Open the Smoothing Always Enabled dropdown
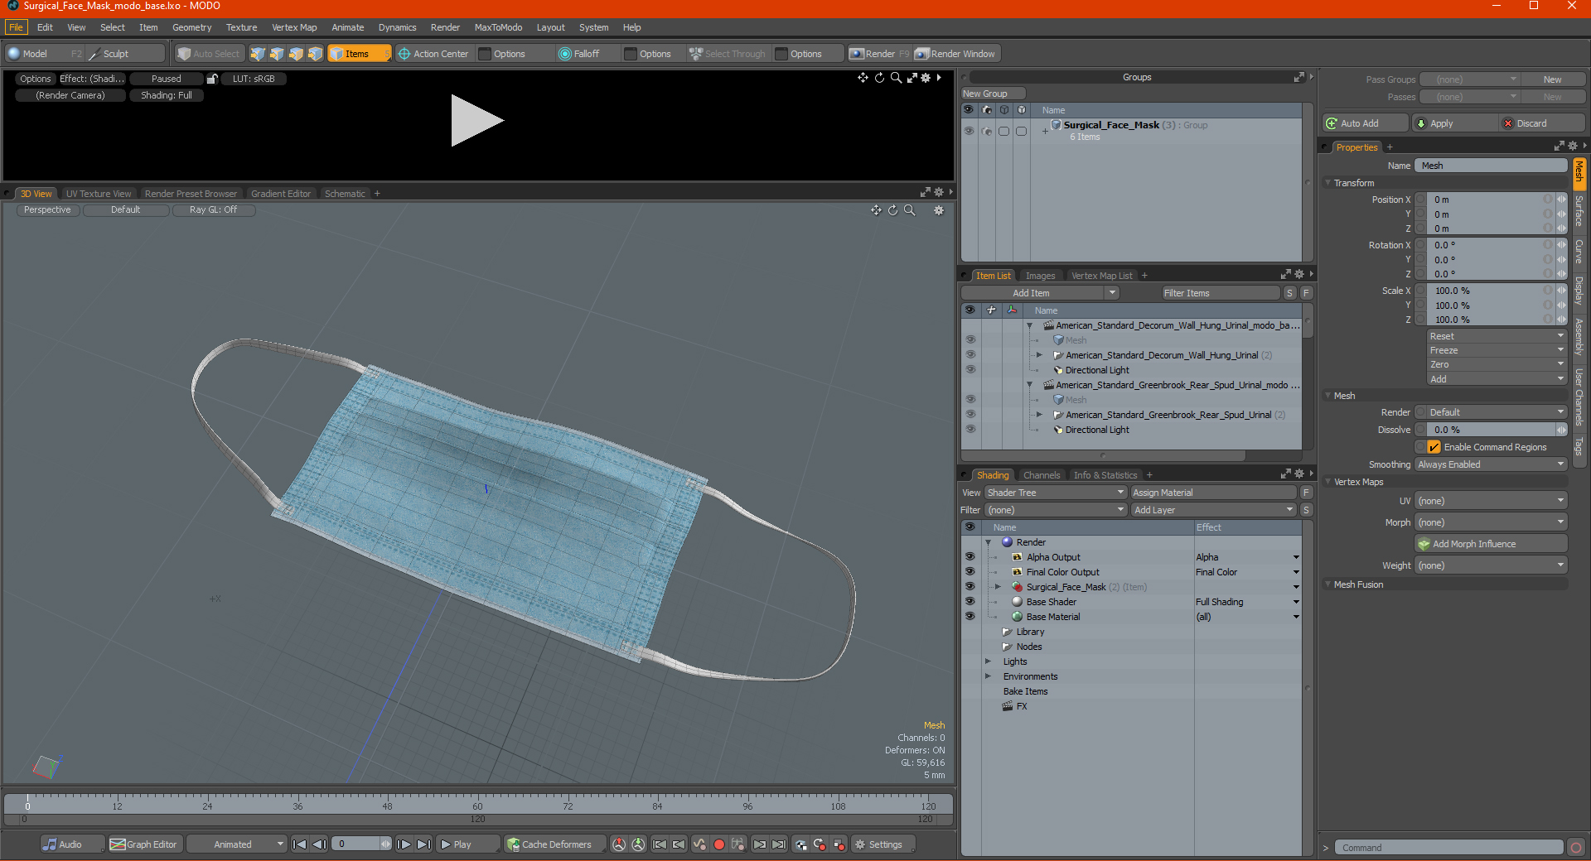Image resolution: width=1591 pixels, height=861 pixels. tap(1491, 464)
